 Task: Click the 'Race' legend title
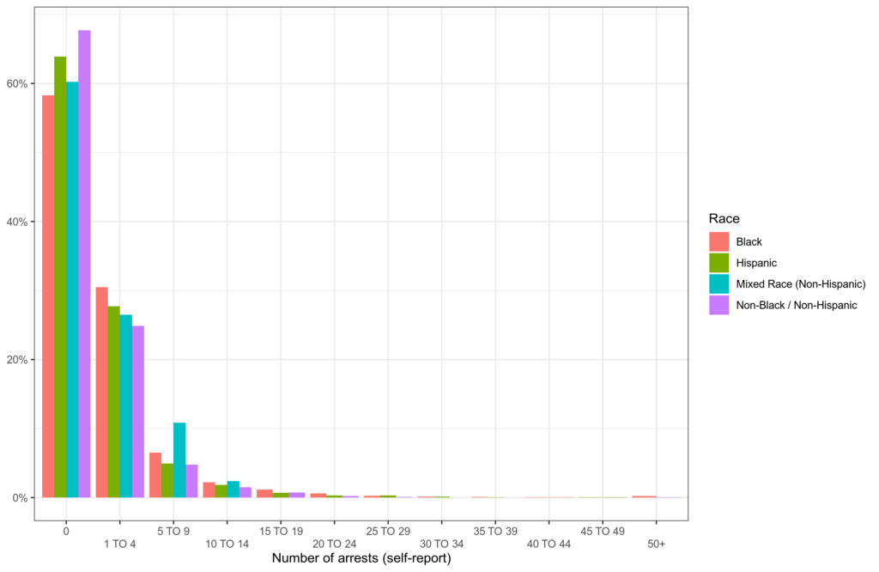(724, 219)
